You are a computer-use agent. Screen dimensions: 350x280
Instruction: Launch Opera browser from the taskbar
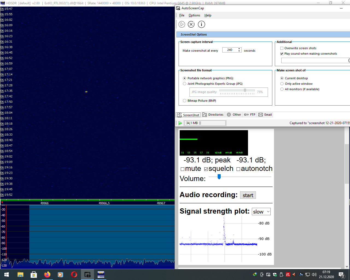point(74,275)
